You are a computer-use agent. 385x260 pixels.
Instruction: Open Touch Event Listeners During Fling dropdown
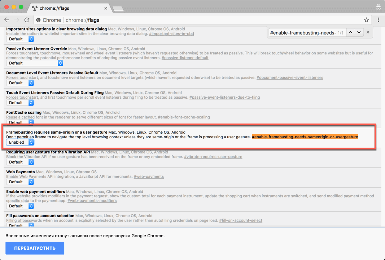click(x=20, y=103)
